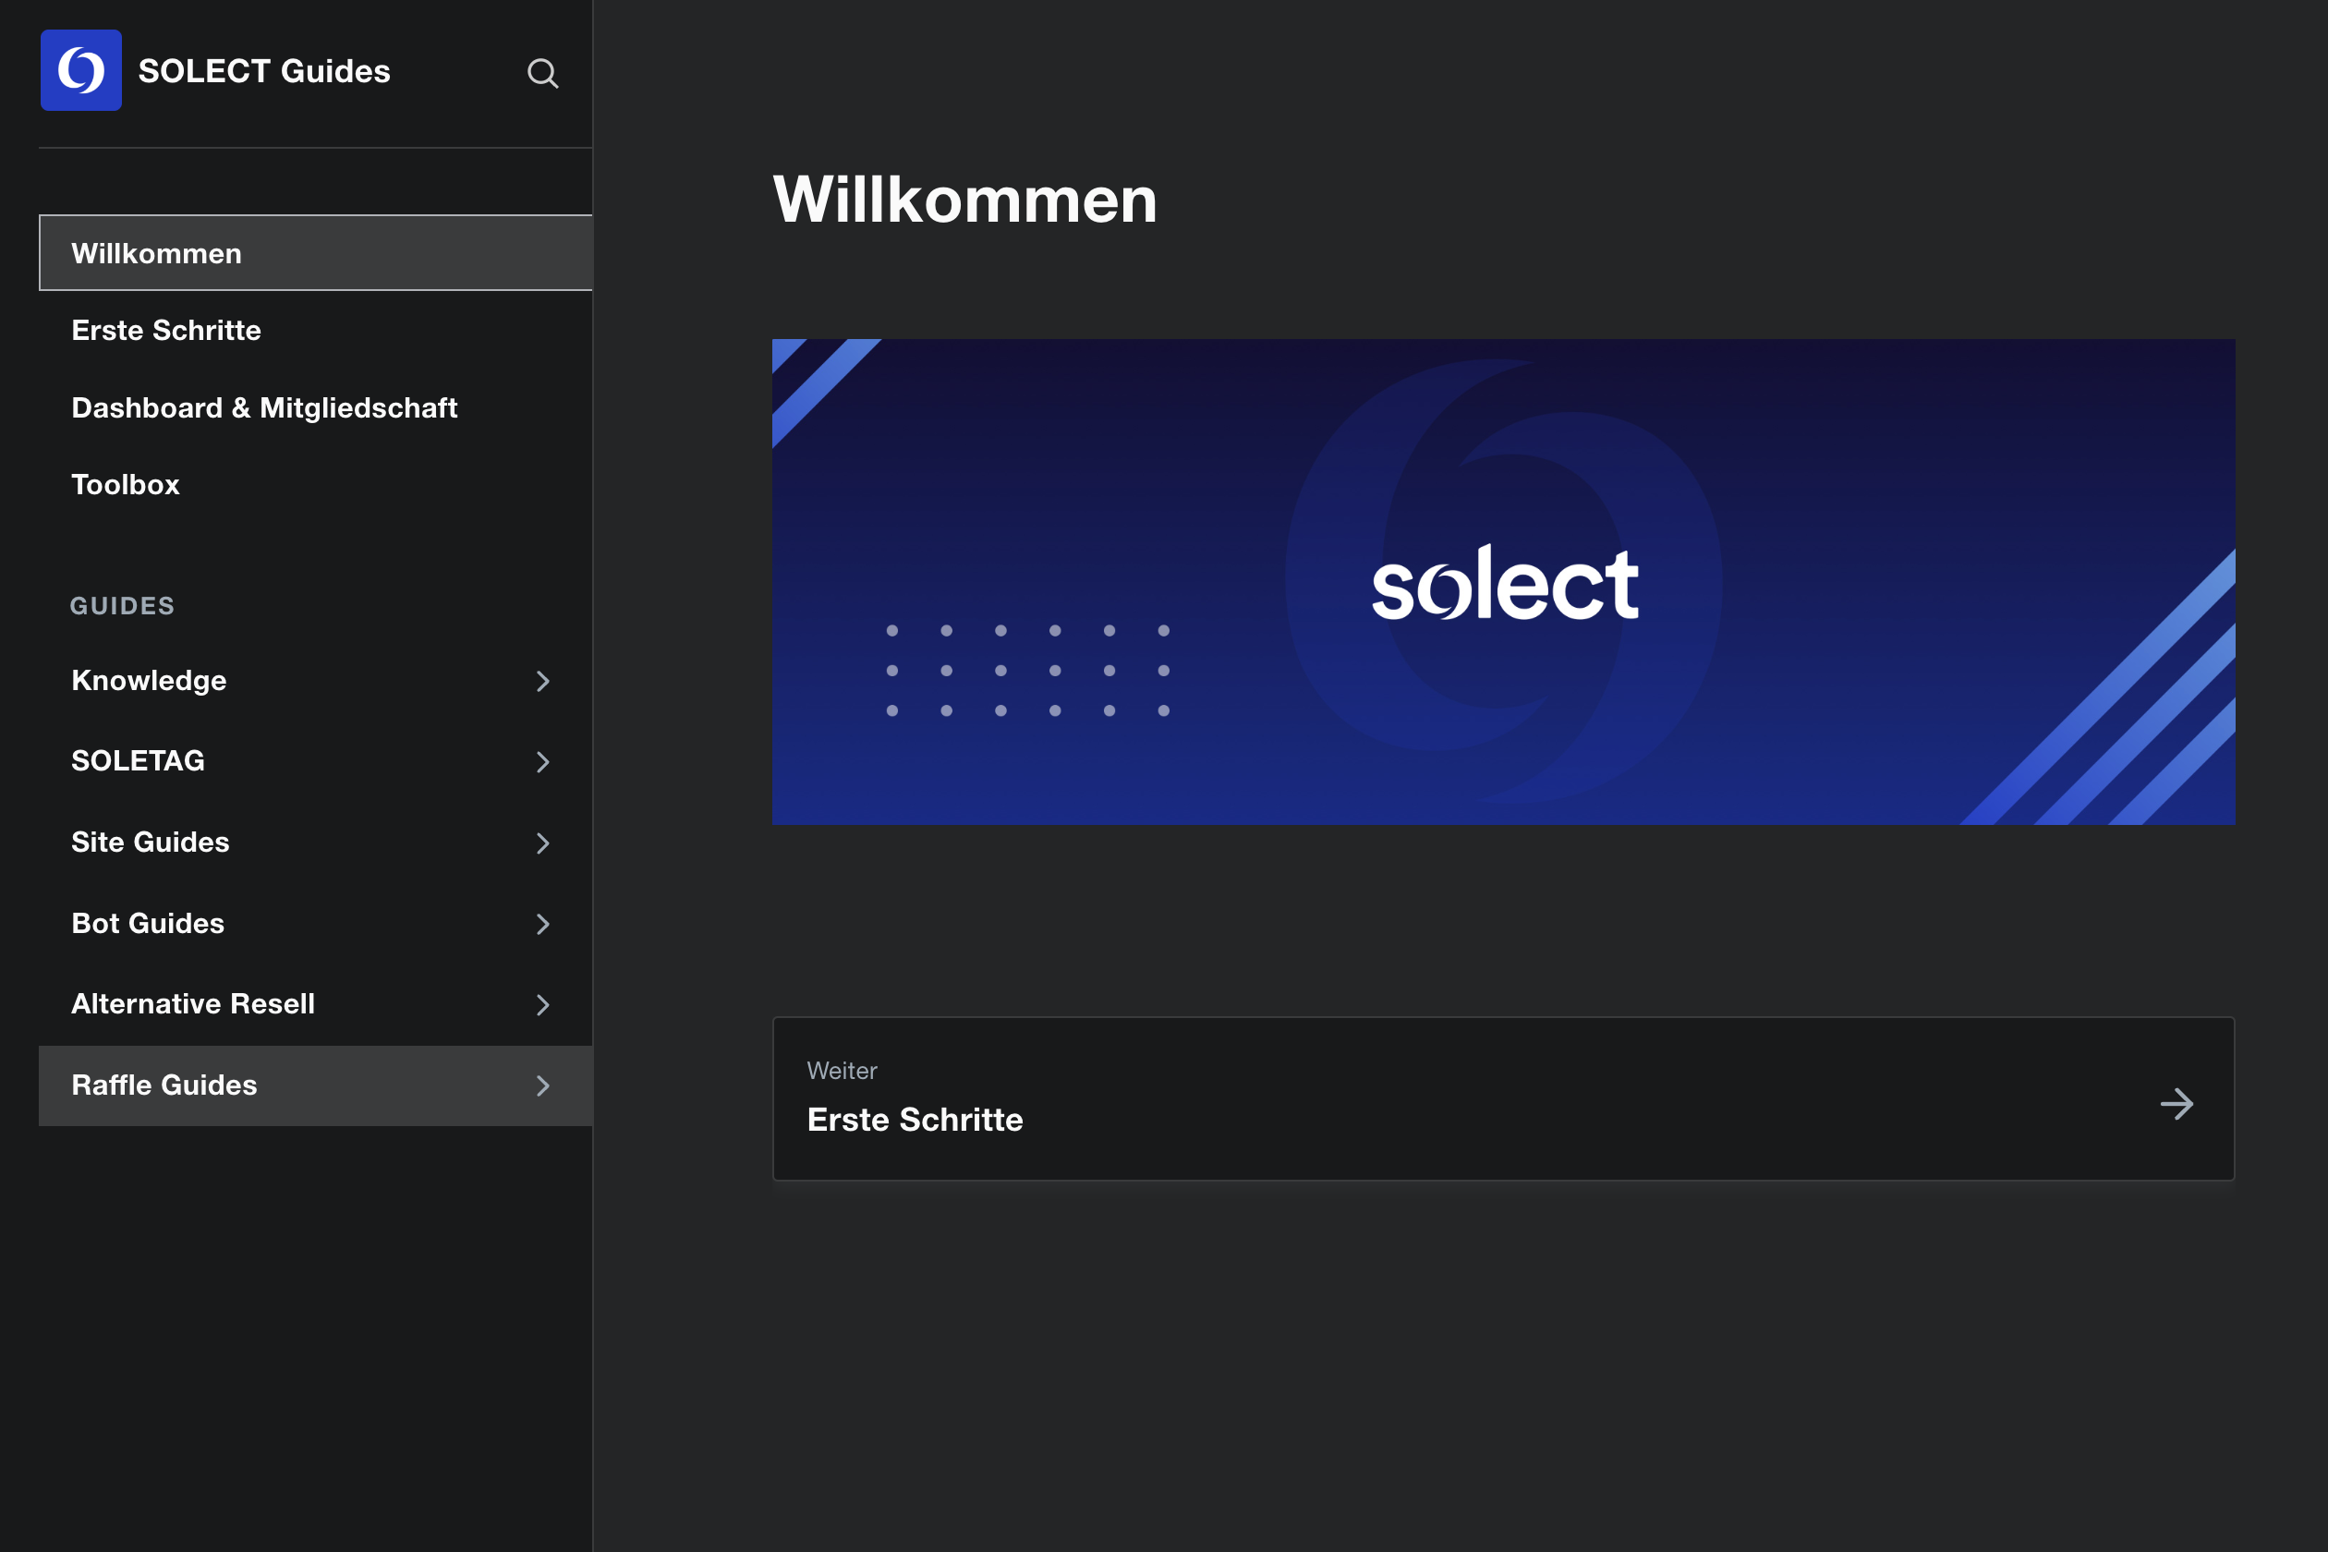2328x1552 pixels.
Task: Open the Willkommen sidebar entry
Action: pyautogui.click(x=156, y=252)
